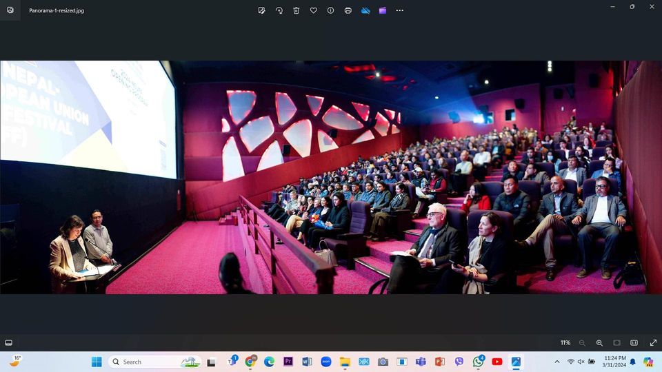Open the Edit image tool
Screen dimensions: 662x372
click(x=262, y=10)
